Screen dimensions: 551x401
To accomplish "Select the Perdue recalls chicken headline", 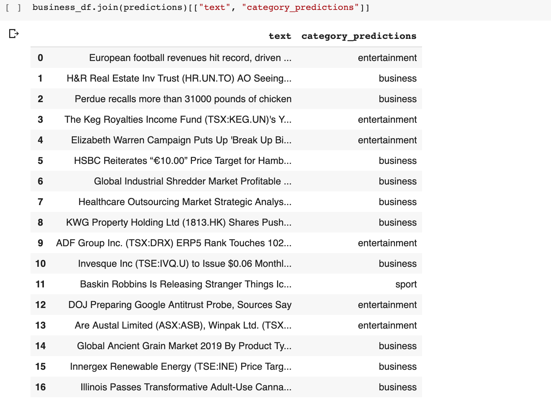I will pyautogui.click(x=183, y=99).
